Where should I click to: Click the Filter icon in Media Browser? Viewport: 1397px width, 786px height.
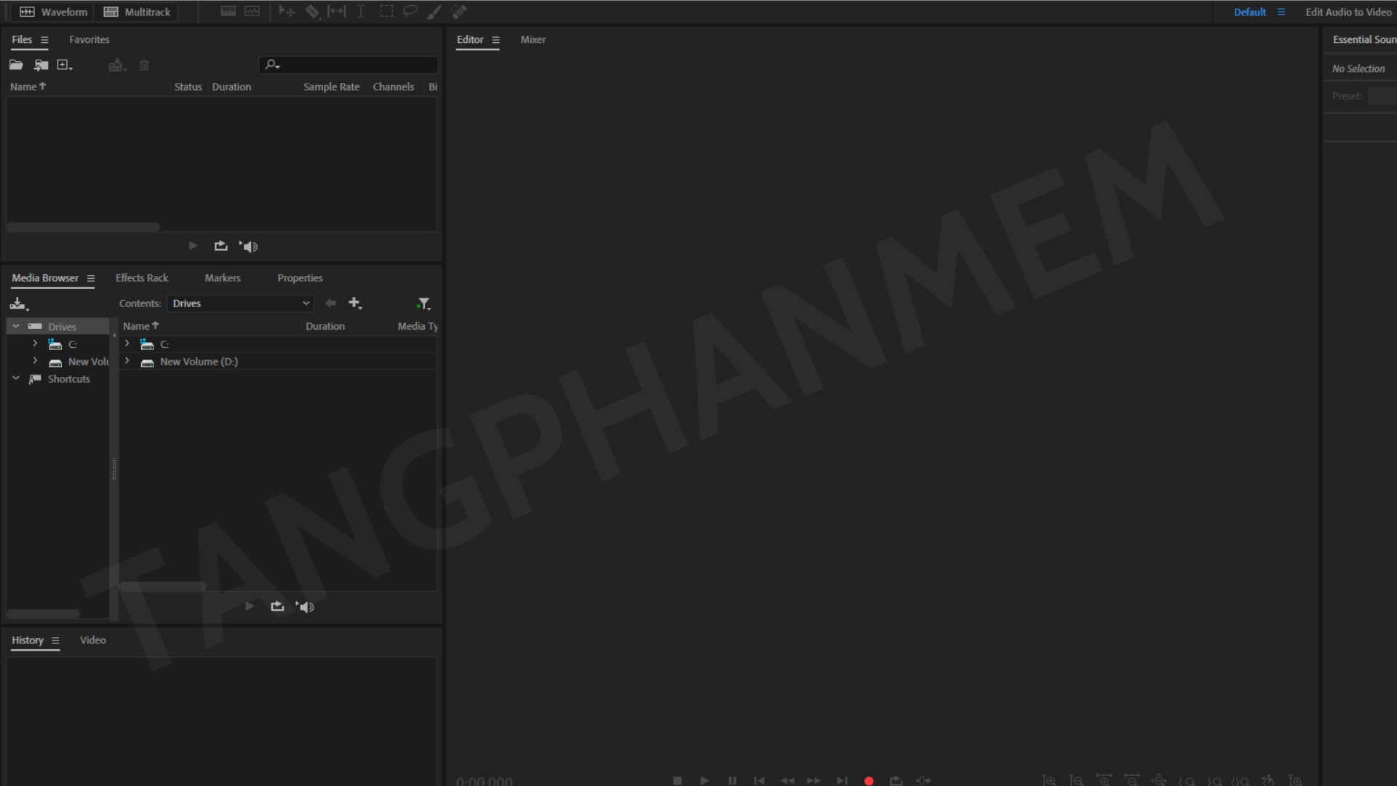click(423, 303)
